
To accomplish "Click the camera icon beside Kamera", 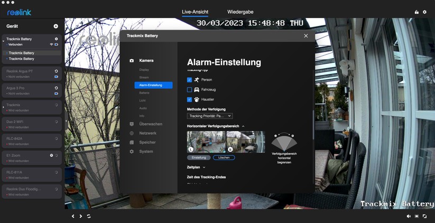I will (132, 60).
